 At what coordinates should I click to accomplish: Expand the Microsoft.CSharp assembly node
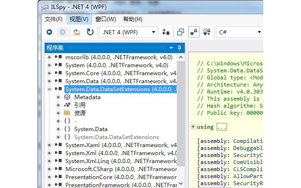click(x=49, y=169)
